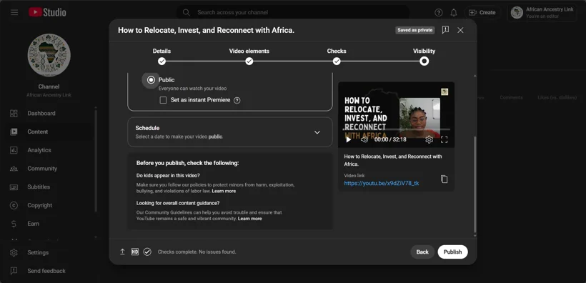
Task: Click the upload status arrow icon
Action: (122, 252)
